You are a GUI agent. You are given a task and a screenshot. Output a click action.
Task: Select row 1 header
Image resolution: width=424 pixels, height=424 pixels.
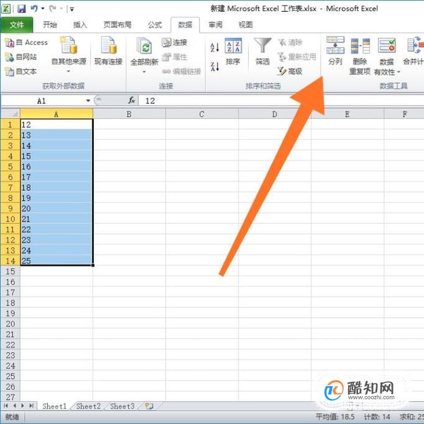click(11, 125)
